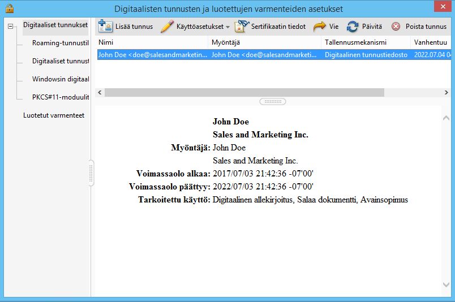
Task: Select John Doe row Nimi cell
Action: coord(153,55)
